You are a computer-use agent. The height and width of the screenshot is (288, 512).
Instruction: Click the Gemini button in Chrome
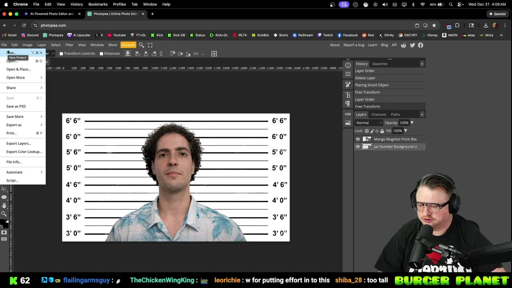click(x=497, y=14)
